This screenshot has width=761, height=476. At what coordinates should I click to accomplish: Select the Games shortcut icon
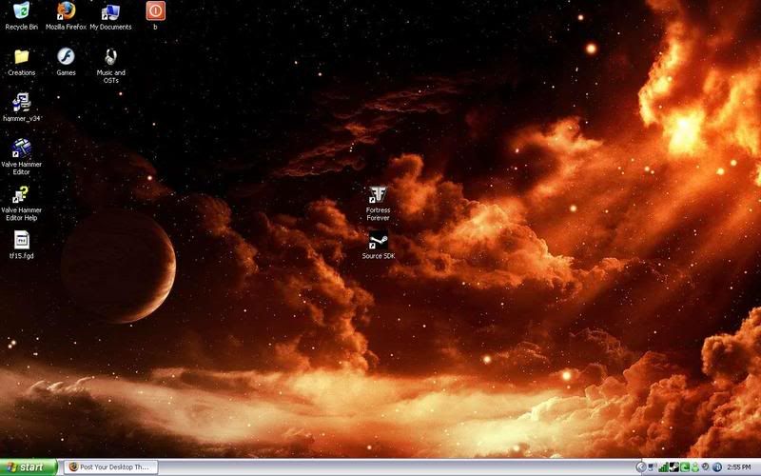point(66,57)
